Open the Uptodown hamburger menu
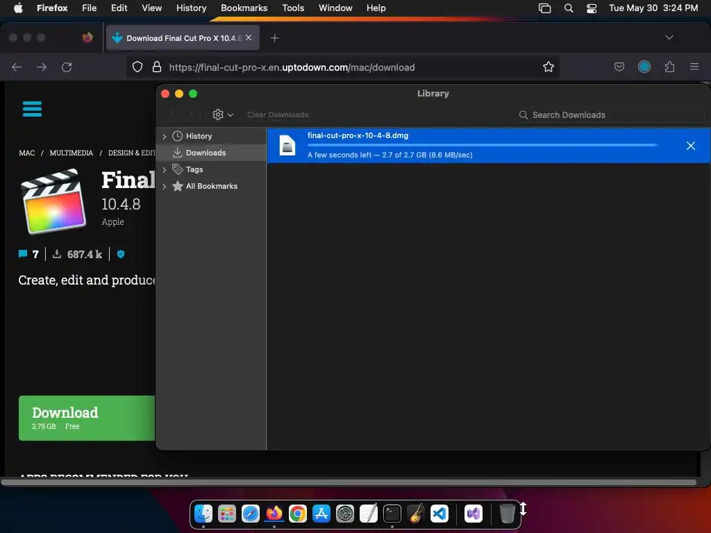 (x=32, y=109)
